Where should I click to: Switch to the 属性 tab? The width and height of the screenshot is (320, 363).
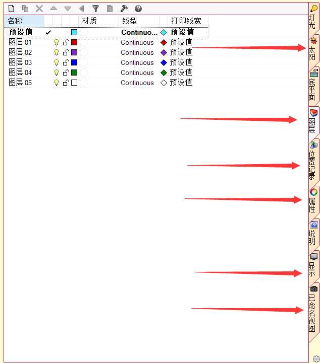click(x=314, y=201)
